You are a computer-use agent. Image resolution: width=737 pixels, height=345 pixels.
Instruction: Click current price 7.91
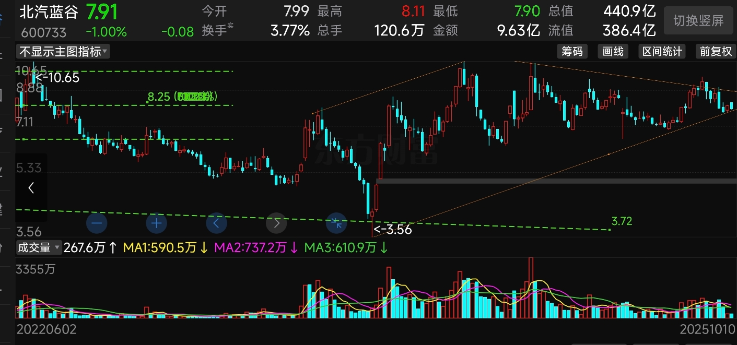pyautogui.click(x=102, y=11)
